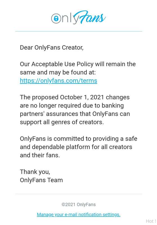
Task: Open the https://onlyfans.com/terms link
Action: pos(59,81)
